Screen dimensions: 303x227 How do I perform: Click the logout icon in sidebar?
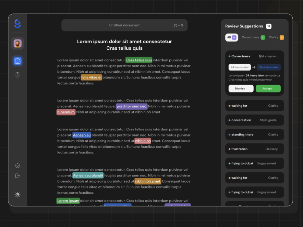[x=18, y=176]
